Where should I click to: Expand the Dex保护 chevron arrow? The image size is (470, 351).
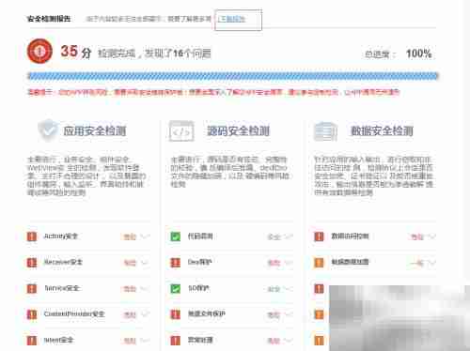click(x=289, y=263)
